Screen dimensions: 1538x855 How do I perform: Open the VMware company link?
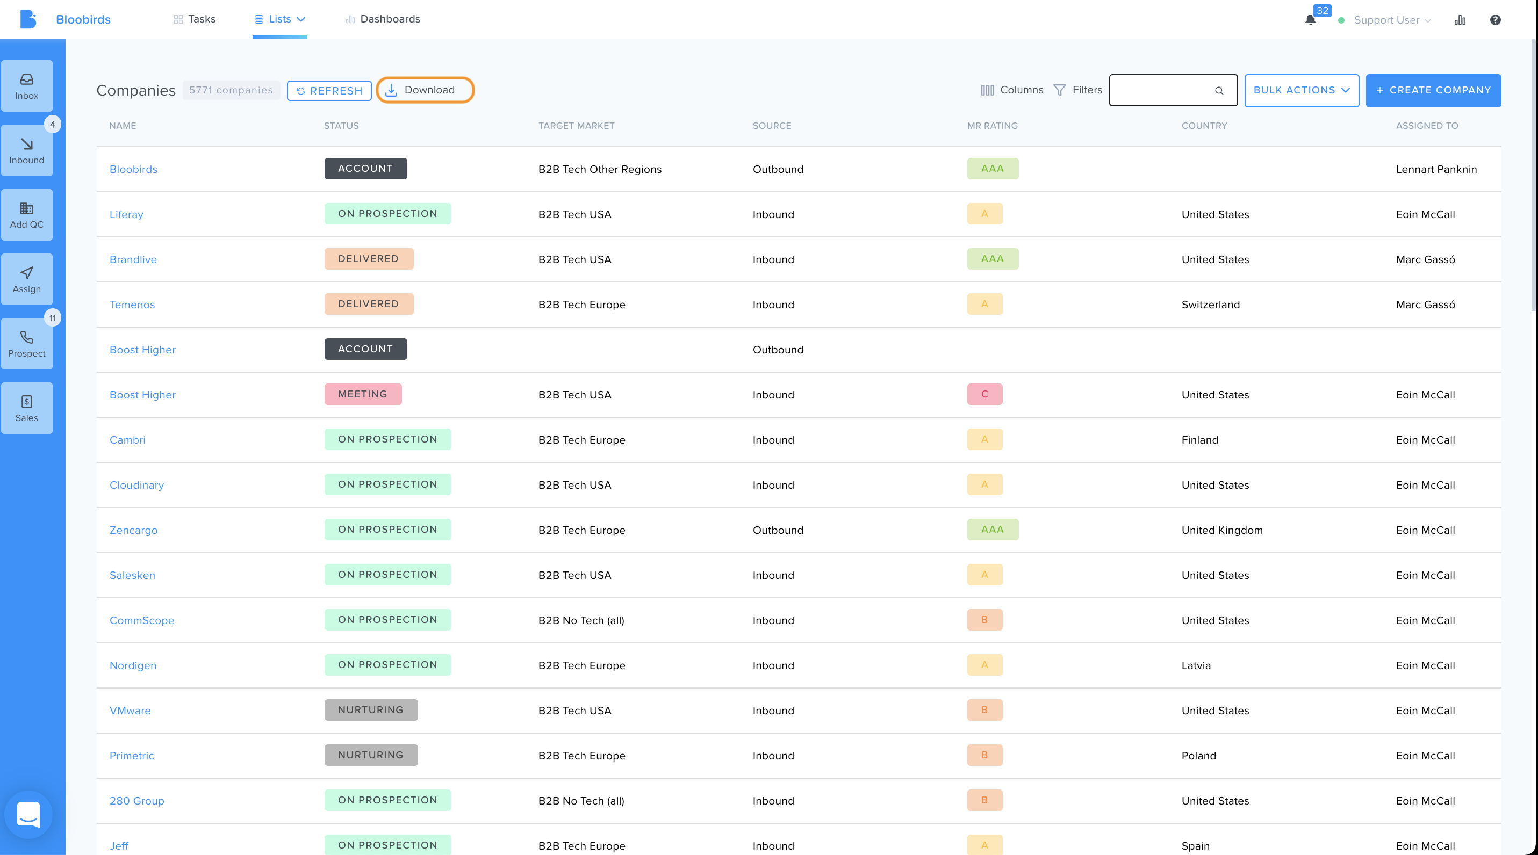coord(130,710)
